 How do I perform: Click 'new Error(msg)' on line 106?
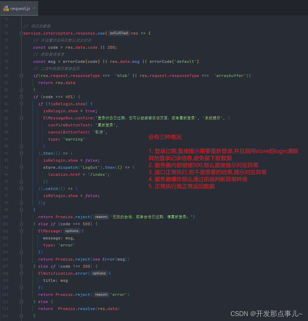[x=110, y=259]
